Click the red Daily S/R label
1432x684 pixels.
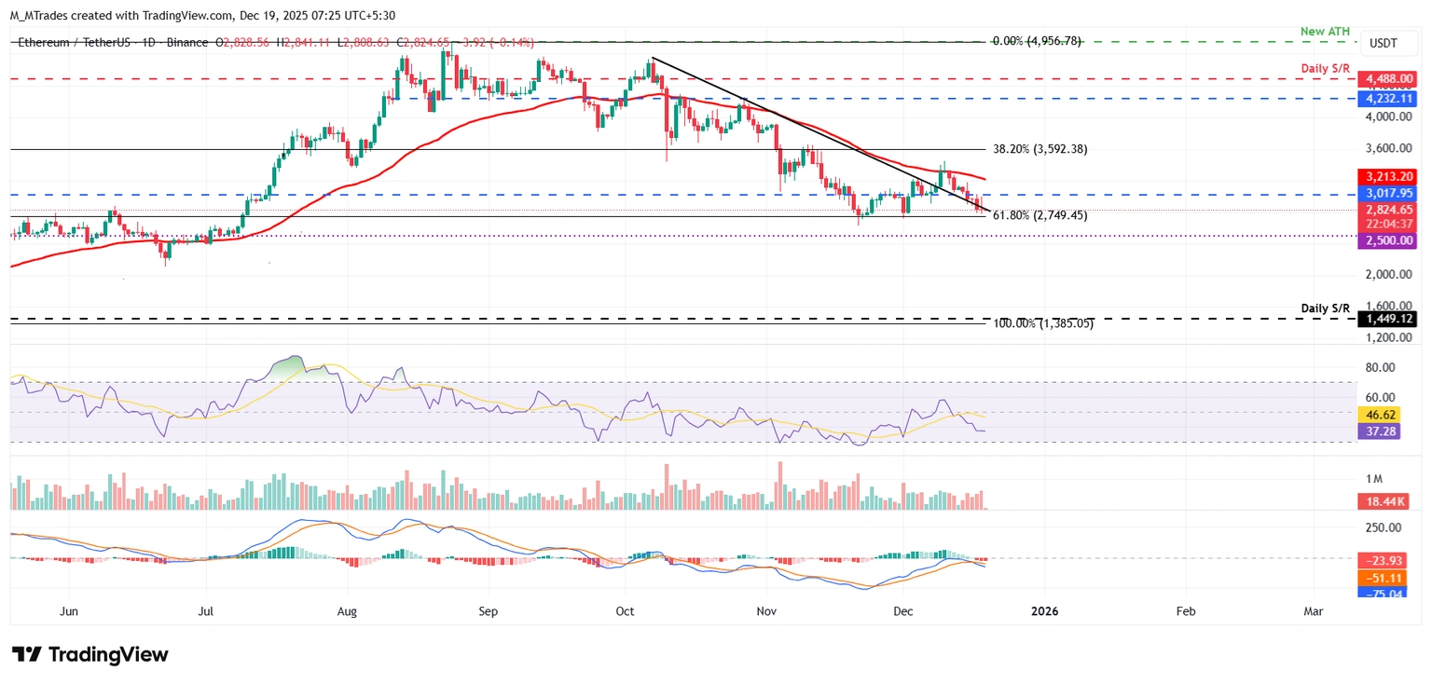1325,68
